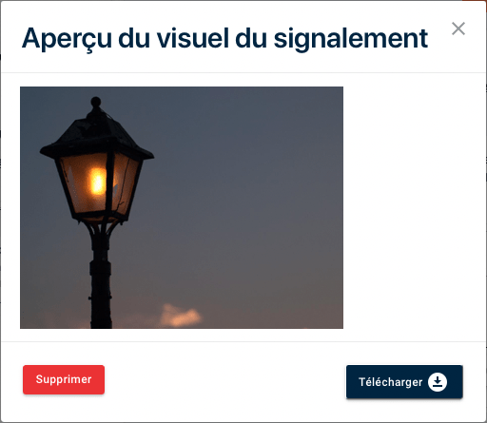Close the signalement preview dialog
Screen dimensions: 487x423
458,29
